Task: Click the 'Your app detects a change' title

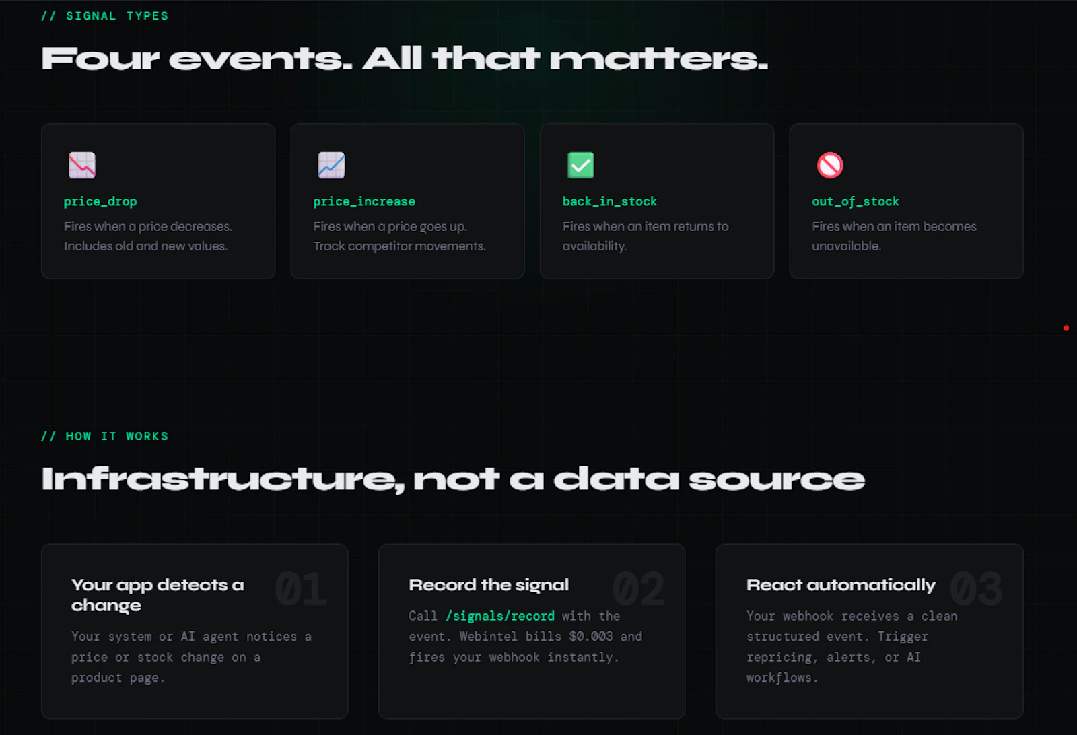Action: point(158,595)
